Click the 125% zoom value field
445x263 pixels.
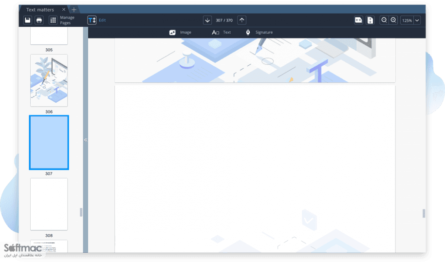click(407, 20)
